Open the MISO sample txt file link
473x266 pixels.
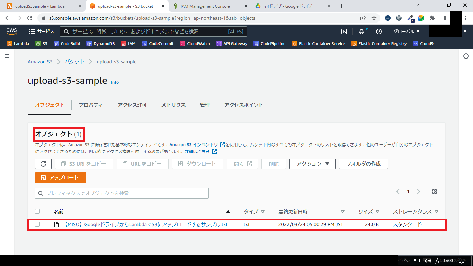click(146, 224)
